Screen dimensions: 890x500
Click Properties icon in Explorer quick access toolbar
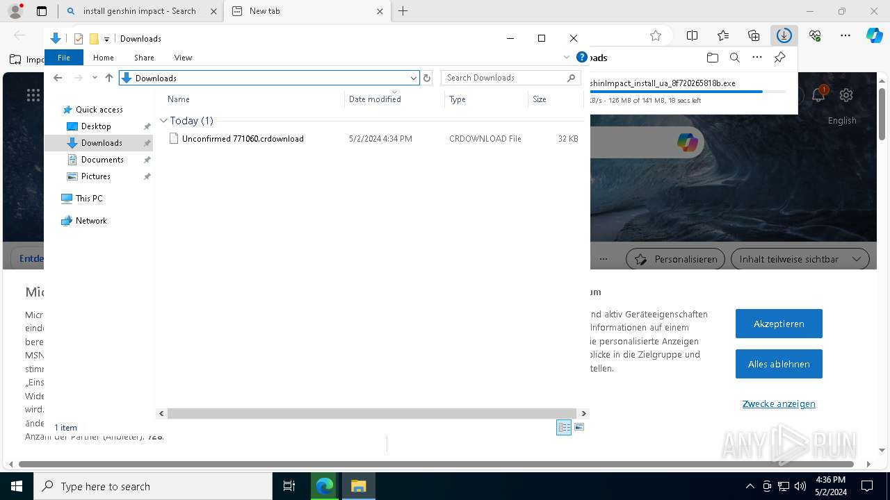[x=79, y=39]
